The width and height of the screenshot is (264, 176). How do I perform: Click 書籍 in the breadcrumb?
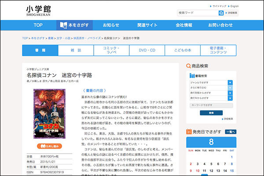pos(51,38)
